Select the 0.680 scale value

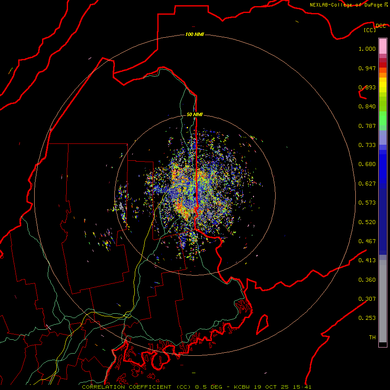[x=367, y=164]
